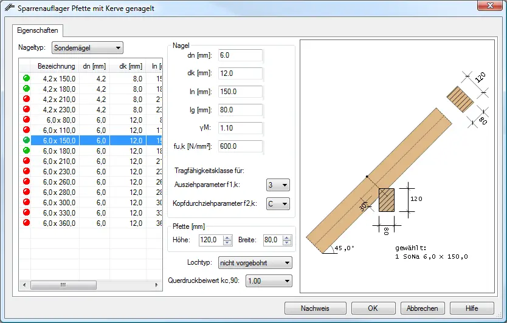This screenshot has width=507, height=323.
Task: Click the nail list scroll right arrow
Action: click(156, 285)
